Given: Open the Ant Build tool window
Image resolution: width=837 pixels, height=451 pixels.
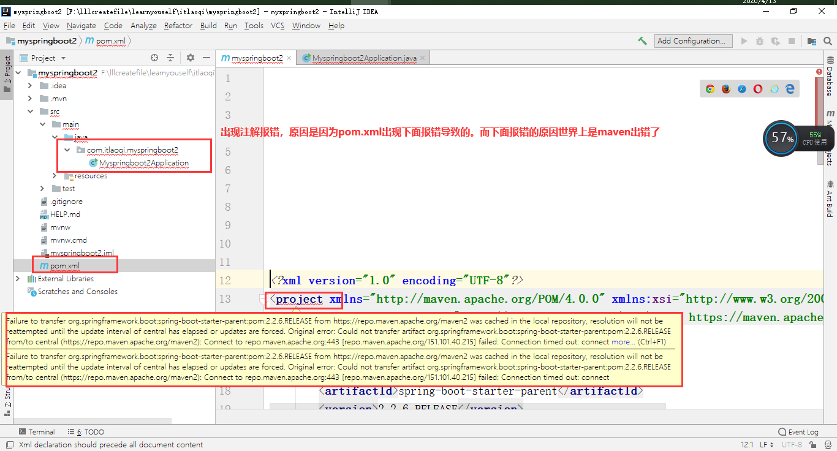Looking at the screenshot, I should coord(830,202).
